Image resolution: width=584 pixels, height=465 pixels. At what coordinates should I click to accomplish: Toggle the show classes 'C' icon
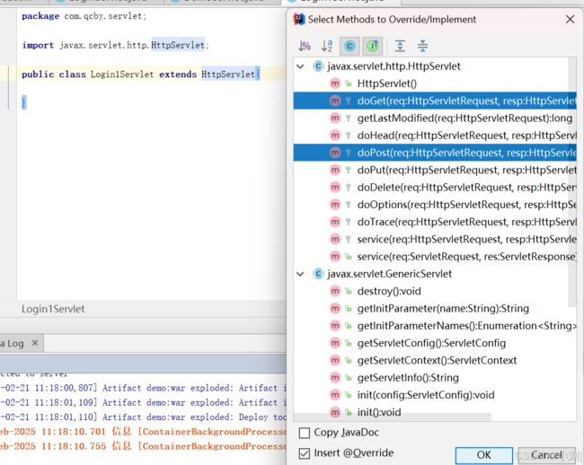click(349, 46)
